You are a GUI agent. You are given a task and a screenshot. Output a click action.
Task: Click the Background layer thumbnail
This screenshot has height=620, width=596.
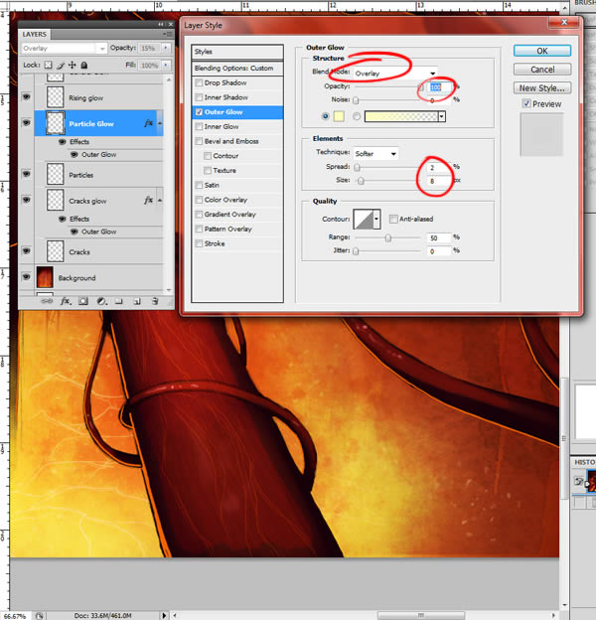(45, 277)
